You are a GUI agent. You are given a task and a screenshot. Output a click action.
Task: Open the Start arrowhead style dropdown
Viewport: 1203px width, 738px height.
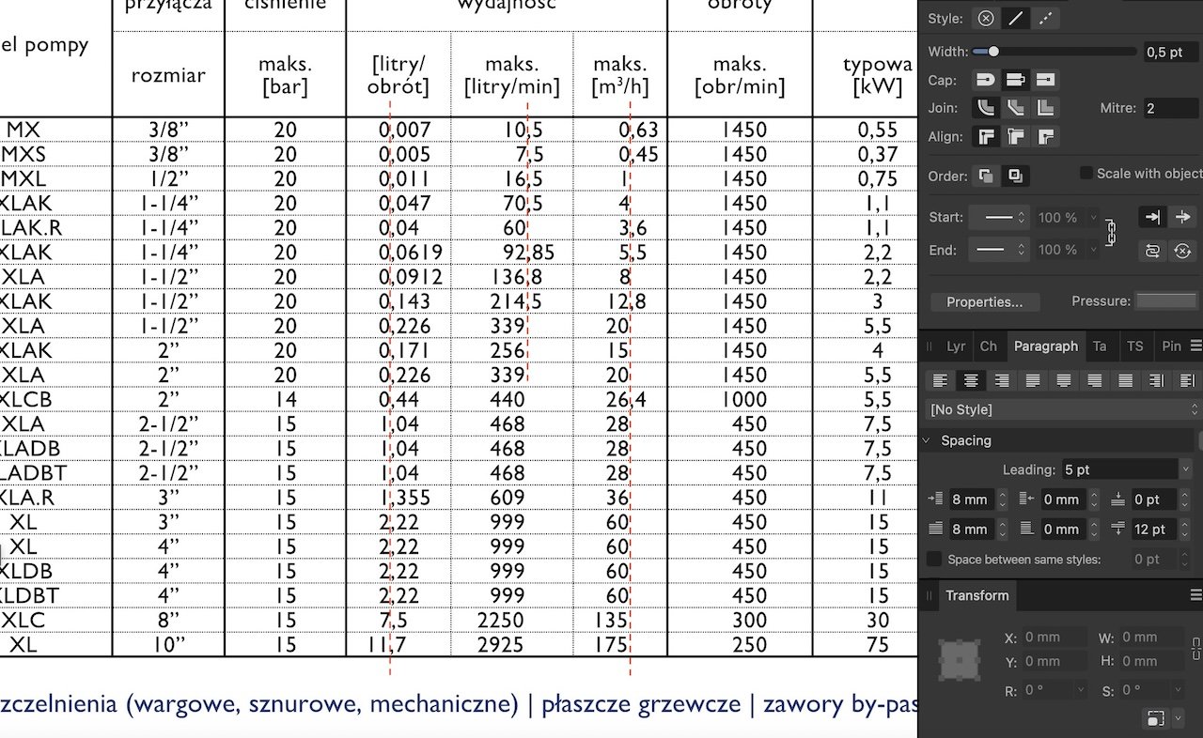tap(999, 217)
